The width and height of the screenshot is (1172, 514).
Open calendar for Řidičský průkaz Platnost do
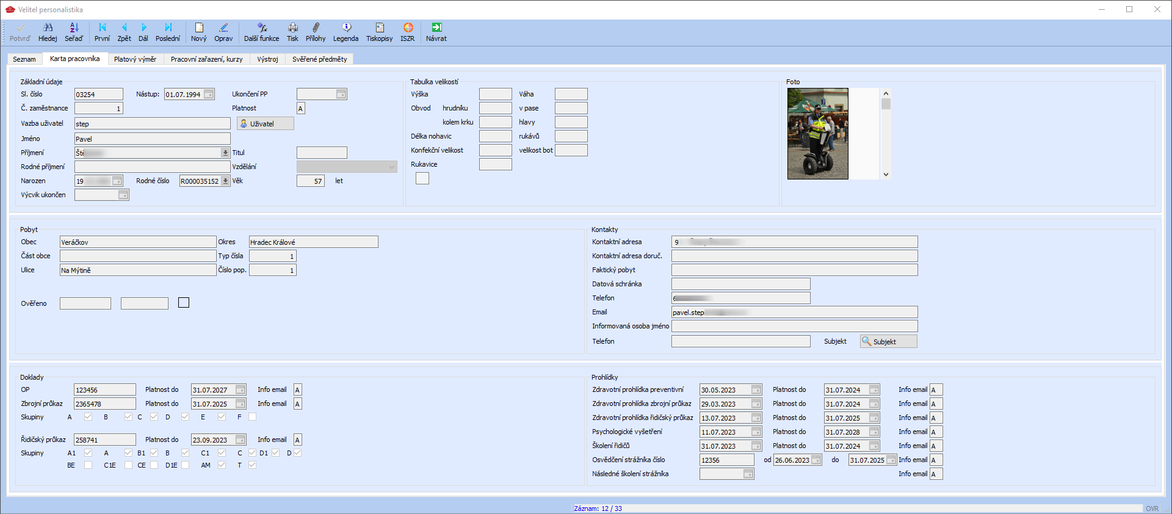[241, 440]
